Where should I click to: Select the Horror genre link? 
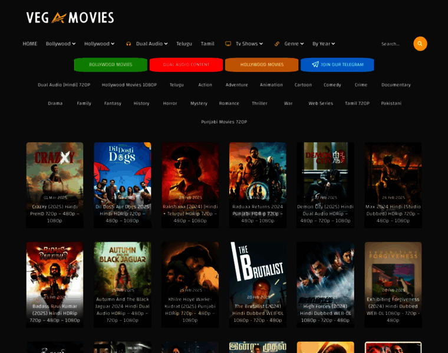coord(170,104)
